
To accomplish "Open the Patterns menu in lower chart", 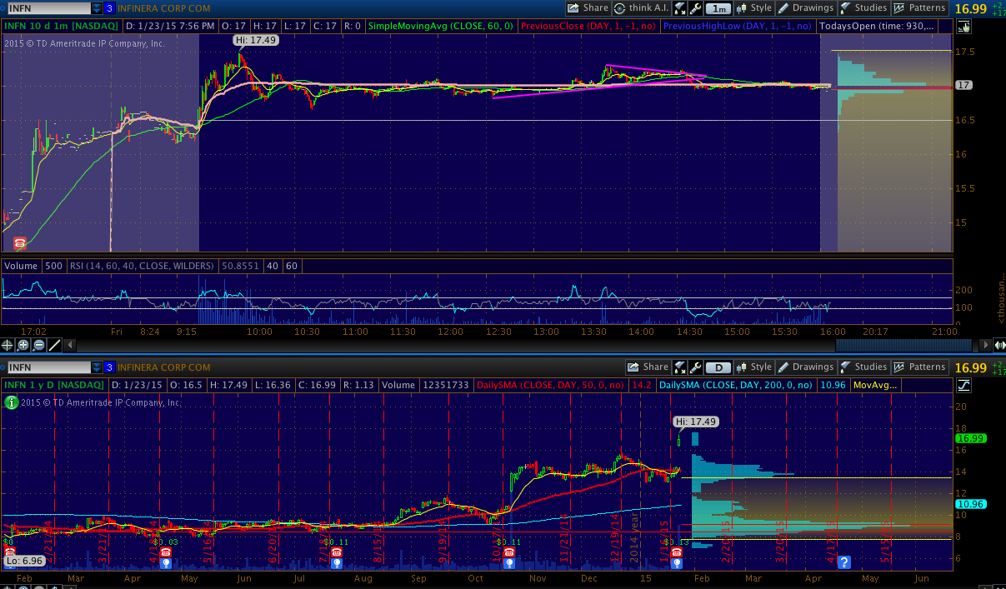I will pos(919,367).
